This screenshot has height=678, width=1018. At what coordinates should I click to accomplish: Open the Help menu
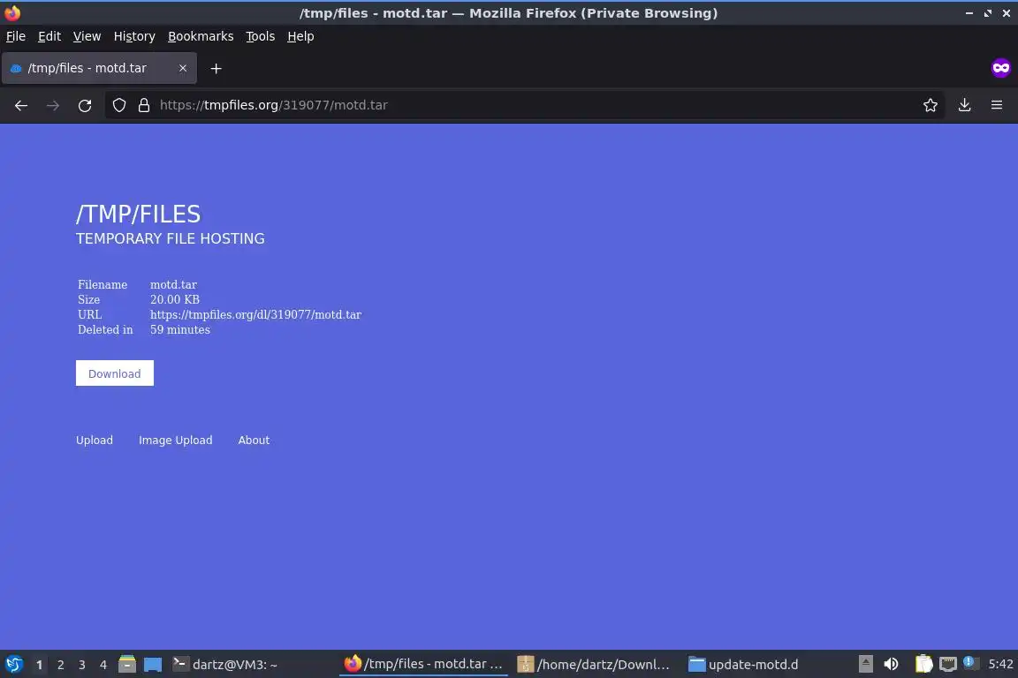click(x=300, y=36)
